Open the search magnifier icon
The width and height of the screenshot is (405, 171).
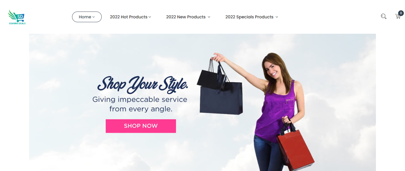pos(383,17)
